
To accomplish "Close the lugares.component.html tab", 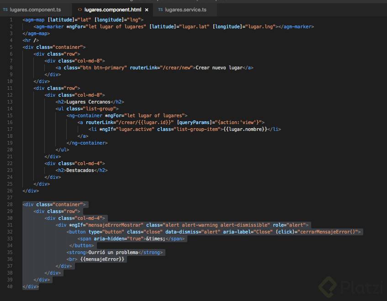I will tap(146, 9).
